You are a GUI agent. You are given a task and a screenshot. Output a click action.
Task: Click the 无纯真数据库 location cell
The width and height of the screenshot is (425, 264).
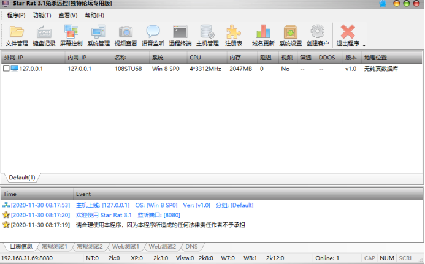coord(381,69)
